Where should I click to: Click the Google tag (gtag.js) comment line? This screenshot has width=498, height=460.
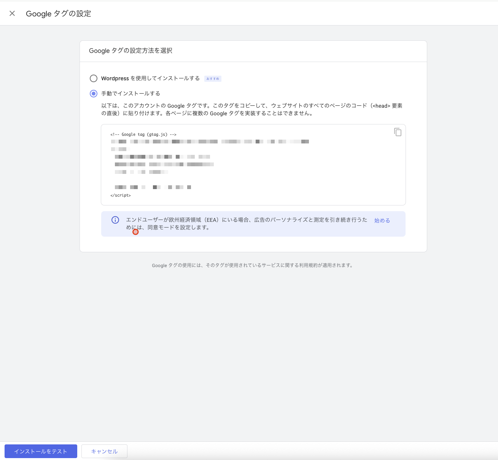pyautogui.click(x=143, y=135)
